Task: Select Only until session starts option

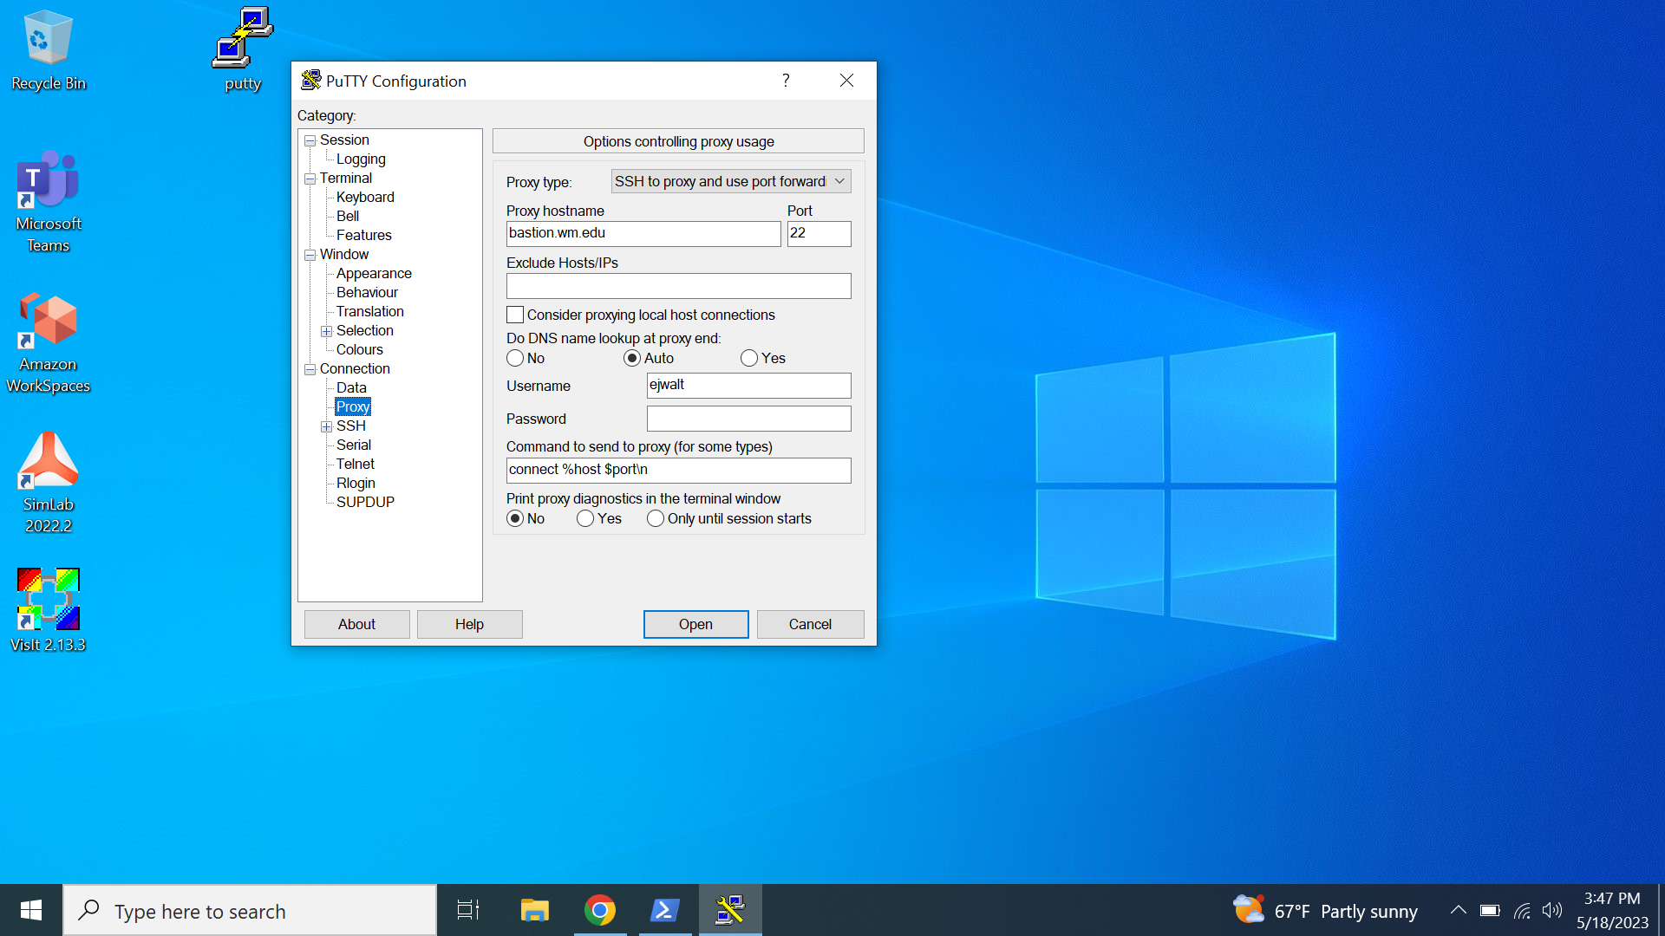Action: click(x=656, y=518)
